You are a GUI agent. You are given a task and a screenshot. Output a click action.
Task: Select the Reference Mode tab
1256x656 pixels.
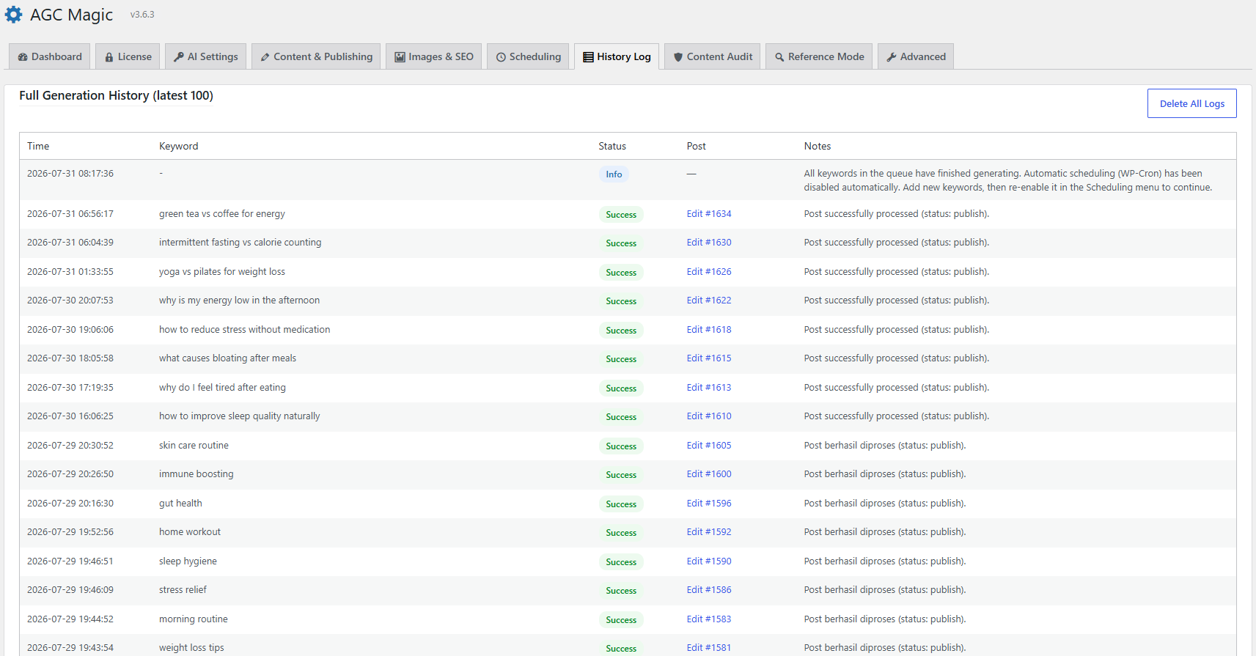819,56
